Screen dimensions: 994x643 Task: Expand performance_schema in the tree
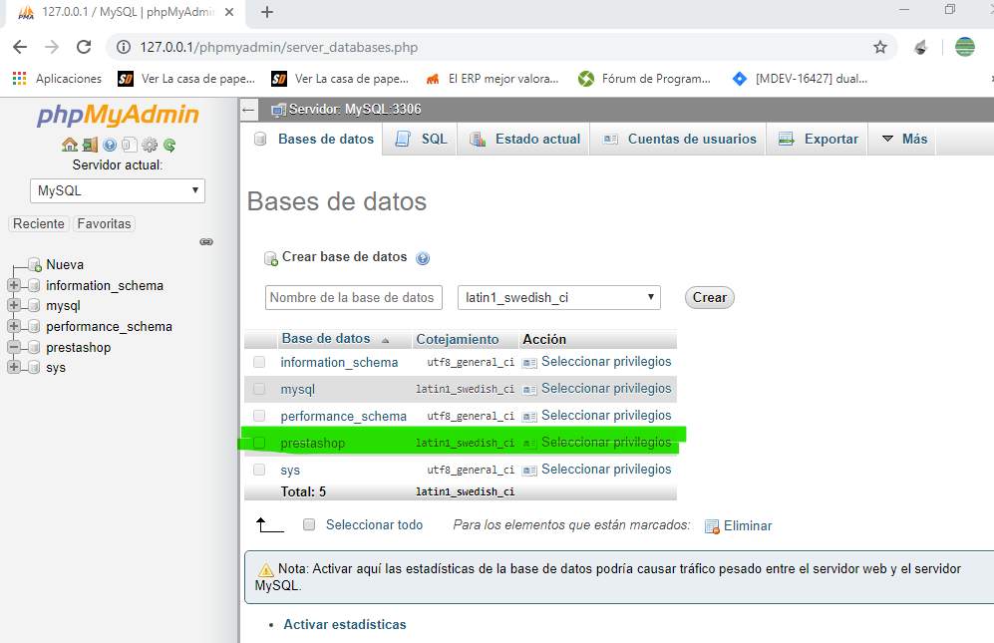tap(13, 327)
